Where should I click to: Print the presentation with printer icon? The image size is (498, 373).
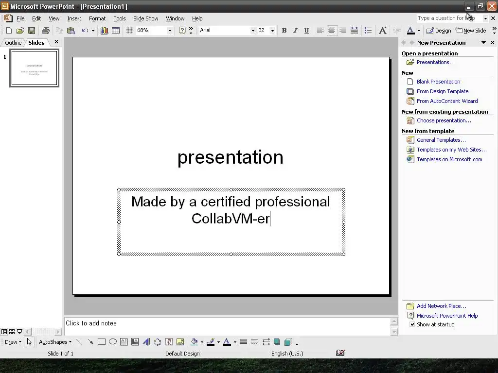coord(46,31)
